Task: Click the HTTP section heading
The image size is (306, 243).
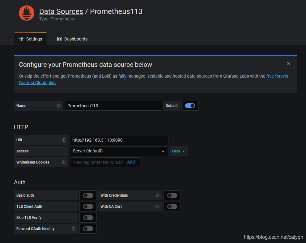Action: (21, 127)
